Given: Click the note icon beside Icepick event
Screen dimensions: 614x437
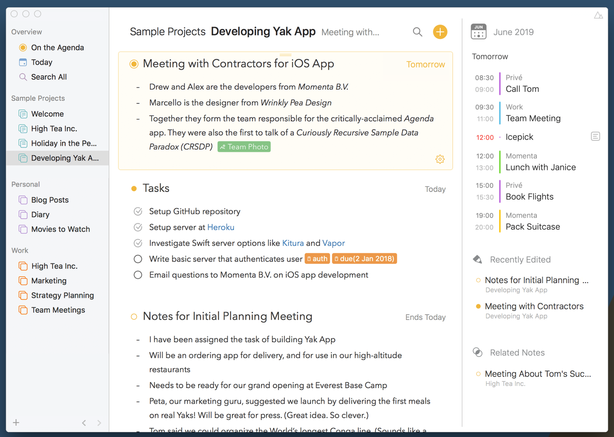Looking at the screenshot, I should [x=595, y=137].
